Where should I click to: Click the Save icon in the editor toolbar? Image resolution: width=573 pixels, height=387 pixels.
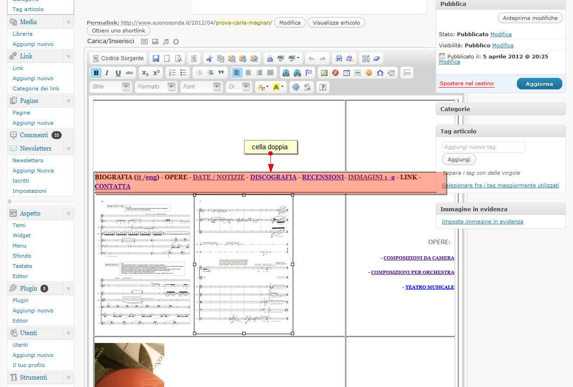click(156, 58)
